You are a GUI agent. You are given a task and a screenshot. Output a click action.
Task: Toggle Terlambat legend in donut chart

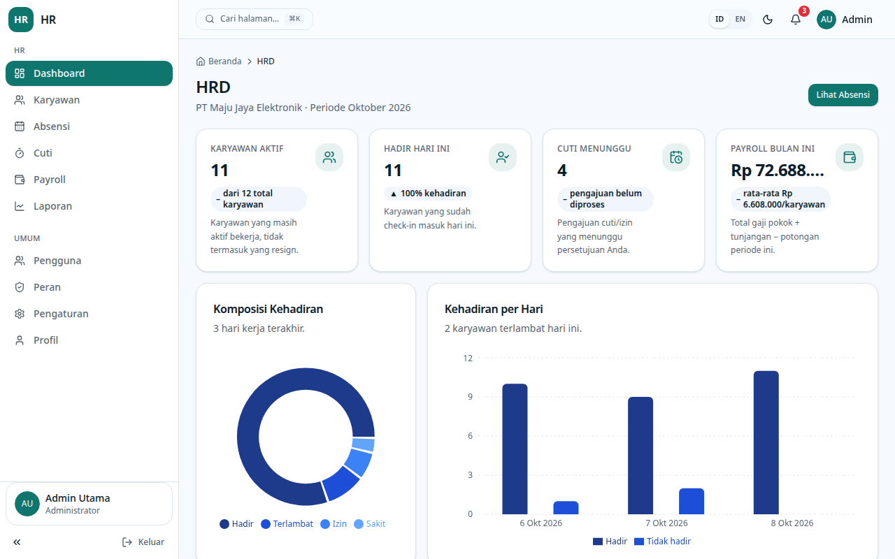coord(287,524)
